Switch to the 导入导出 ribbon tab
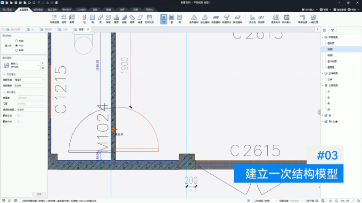The height and width of the screenshot is (203, 362). pos(7,10)
